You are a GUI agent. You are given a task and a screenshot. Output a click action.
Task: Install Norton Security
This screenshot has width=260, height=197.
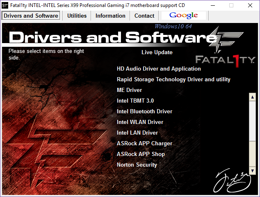point(137,165)
